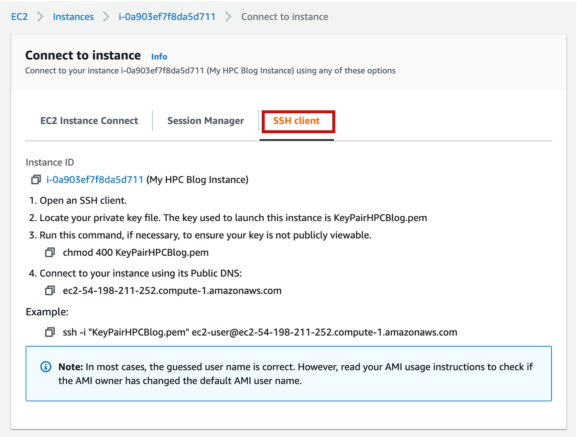This screenshot has height=437, width=577.
Task: Click the ssh example command text
Action: pos(259,332)
